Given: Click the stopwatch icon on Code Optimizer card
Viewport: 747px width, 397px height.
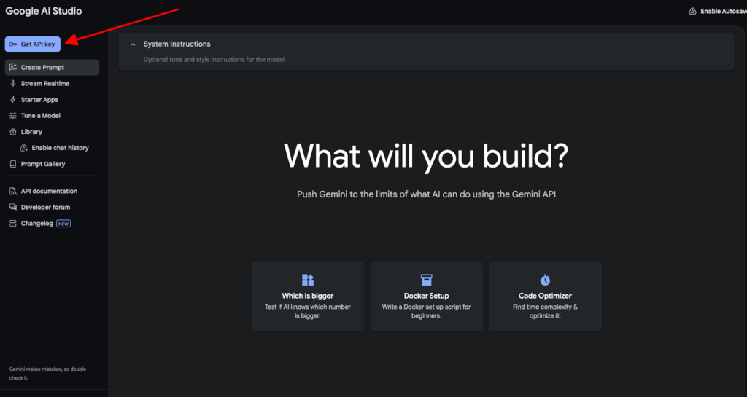Looking at the screenshot, I should click(x=545, y=280).
